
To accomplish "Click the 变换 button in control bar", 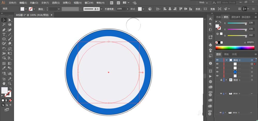I will pyautogui.click(x=213, y=9).
